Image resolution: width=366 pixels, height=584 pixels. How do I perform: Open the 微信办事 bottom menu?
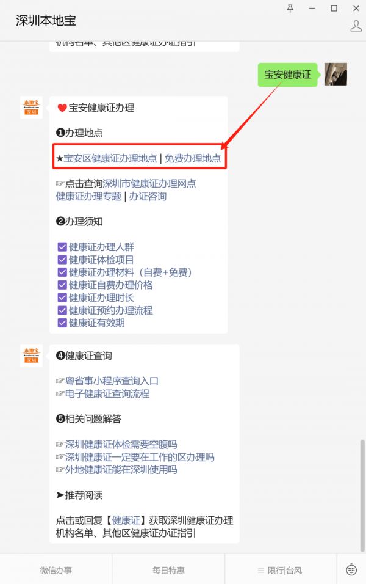[x=56, y=570]
